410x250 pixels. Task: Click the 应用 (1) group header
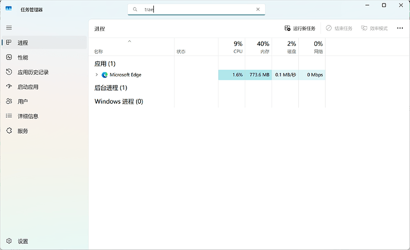(105, 64)
